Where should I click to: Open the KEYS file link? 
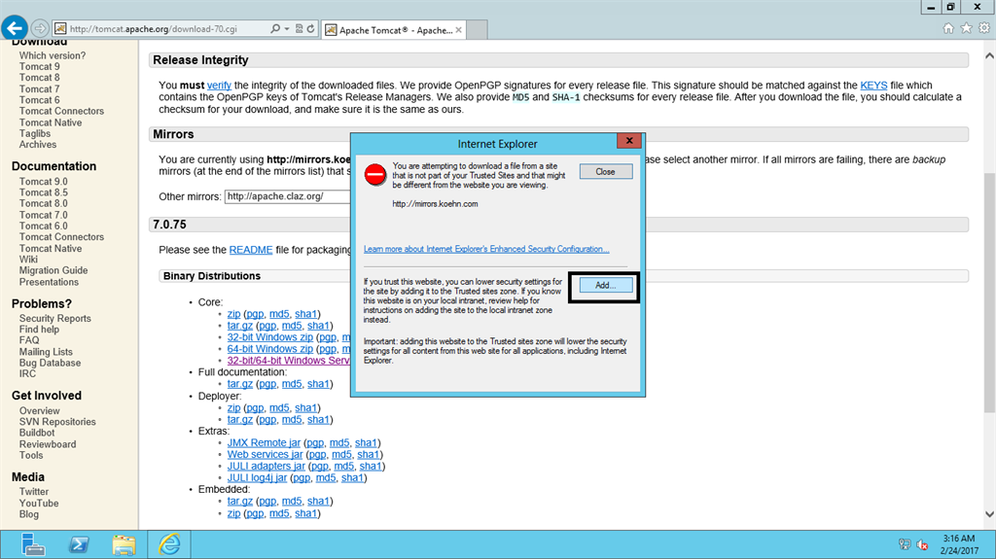873,86
